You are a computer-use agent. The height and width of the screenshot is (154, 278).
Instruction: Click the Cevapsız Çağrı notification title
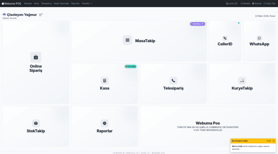pyautogui.click(x=241, y=141)
